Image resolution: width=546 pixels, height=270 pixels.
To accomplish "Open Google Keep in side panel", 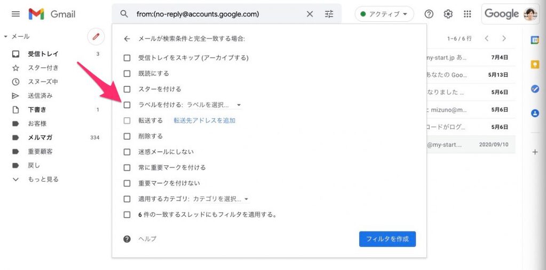I will [535, 64].
